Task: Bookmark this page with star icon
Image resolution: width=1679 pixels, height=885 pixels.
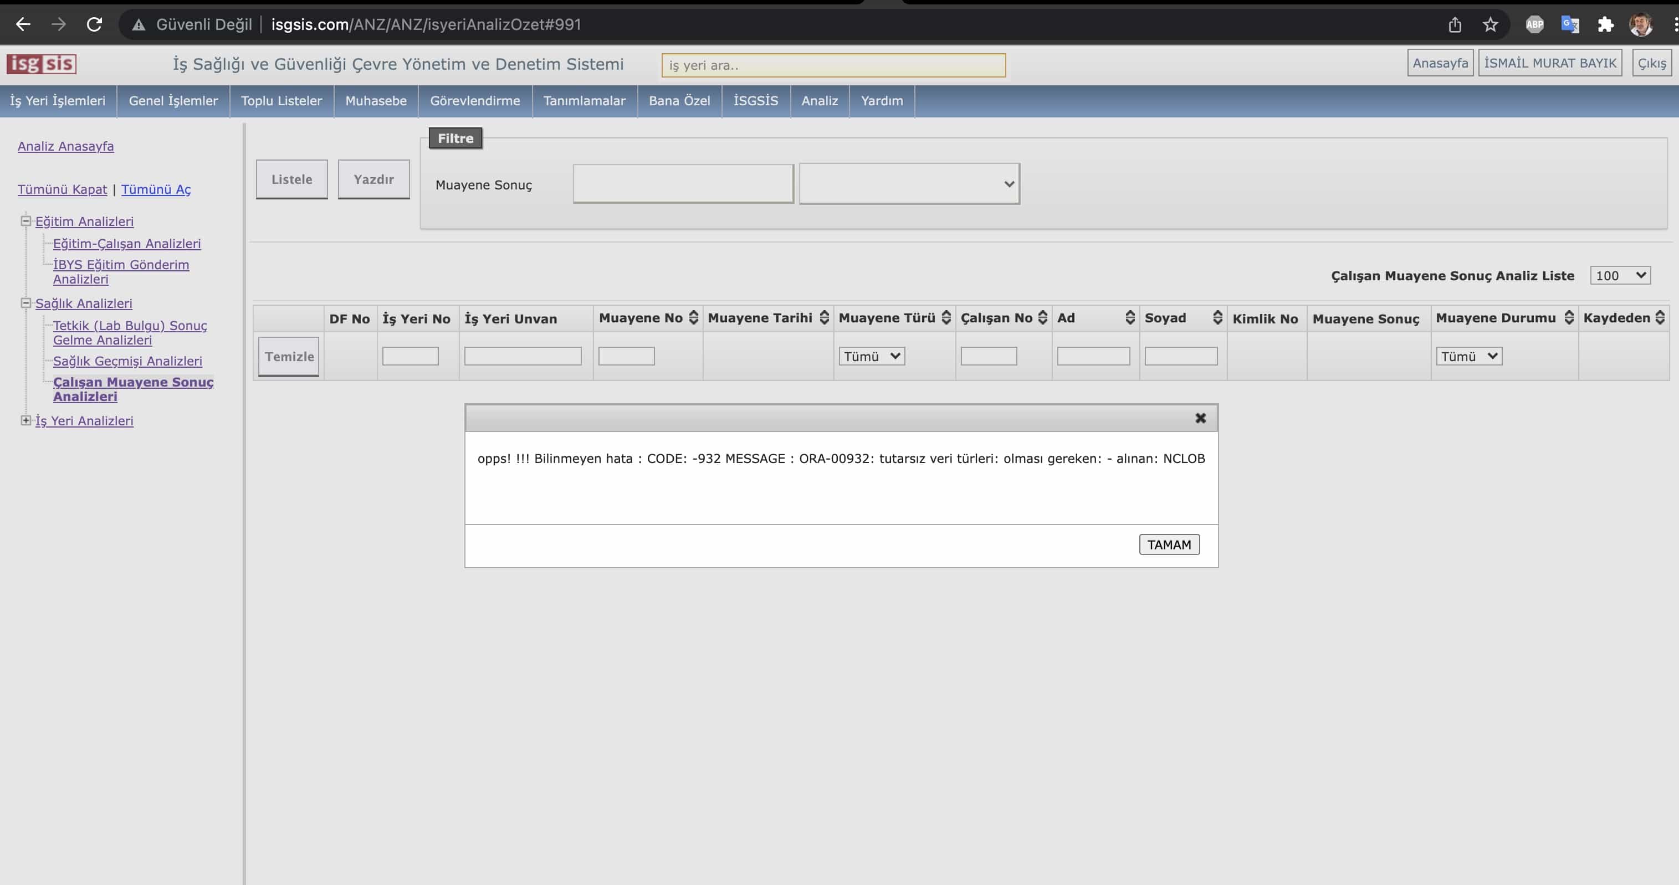Action: [1490, 25]
